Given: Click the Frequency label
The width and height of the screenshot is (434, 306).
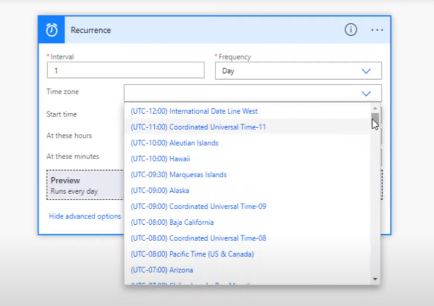Looking at the screenshot, I should tap(235, 57).
